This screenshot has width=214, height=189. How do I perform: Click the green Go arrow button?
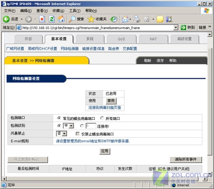pos(183,28)
